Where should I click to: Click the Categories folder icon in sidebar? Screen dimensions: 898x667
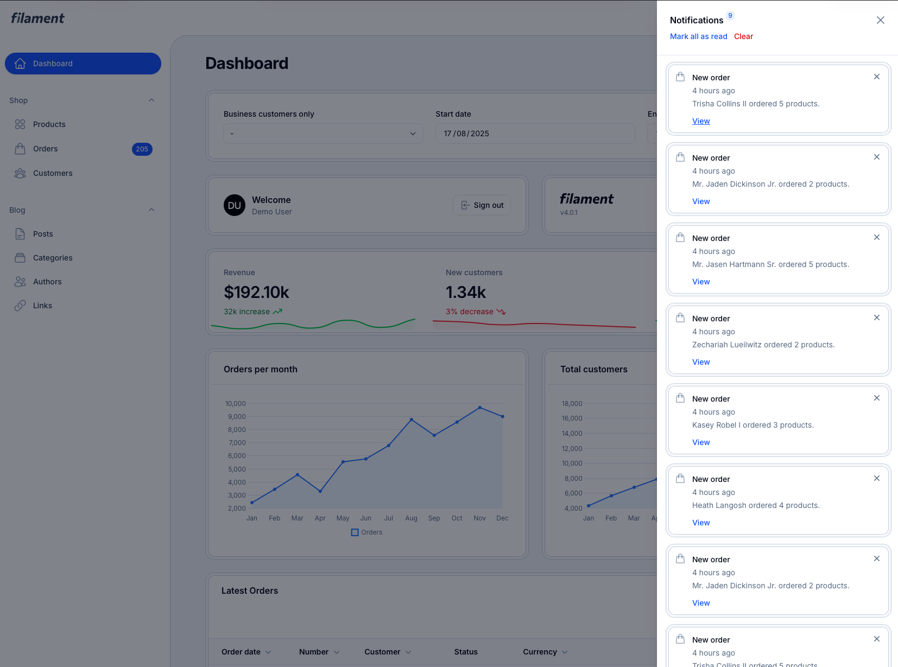point(20,258)
